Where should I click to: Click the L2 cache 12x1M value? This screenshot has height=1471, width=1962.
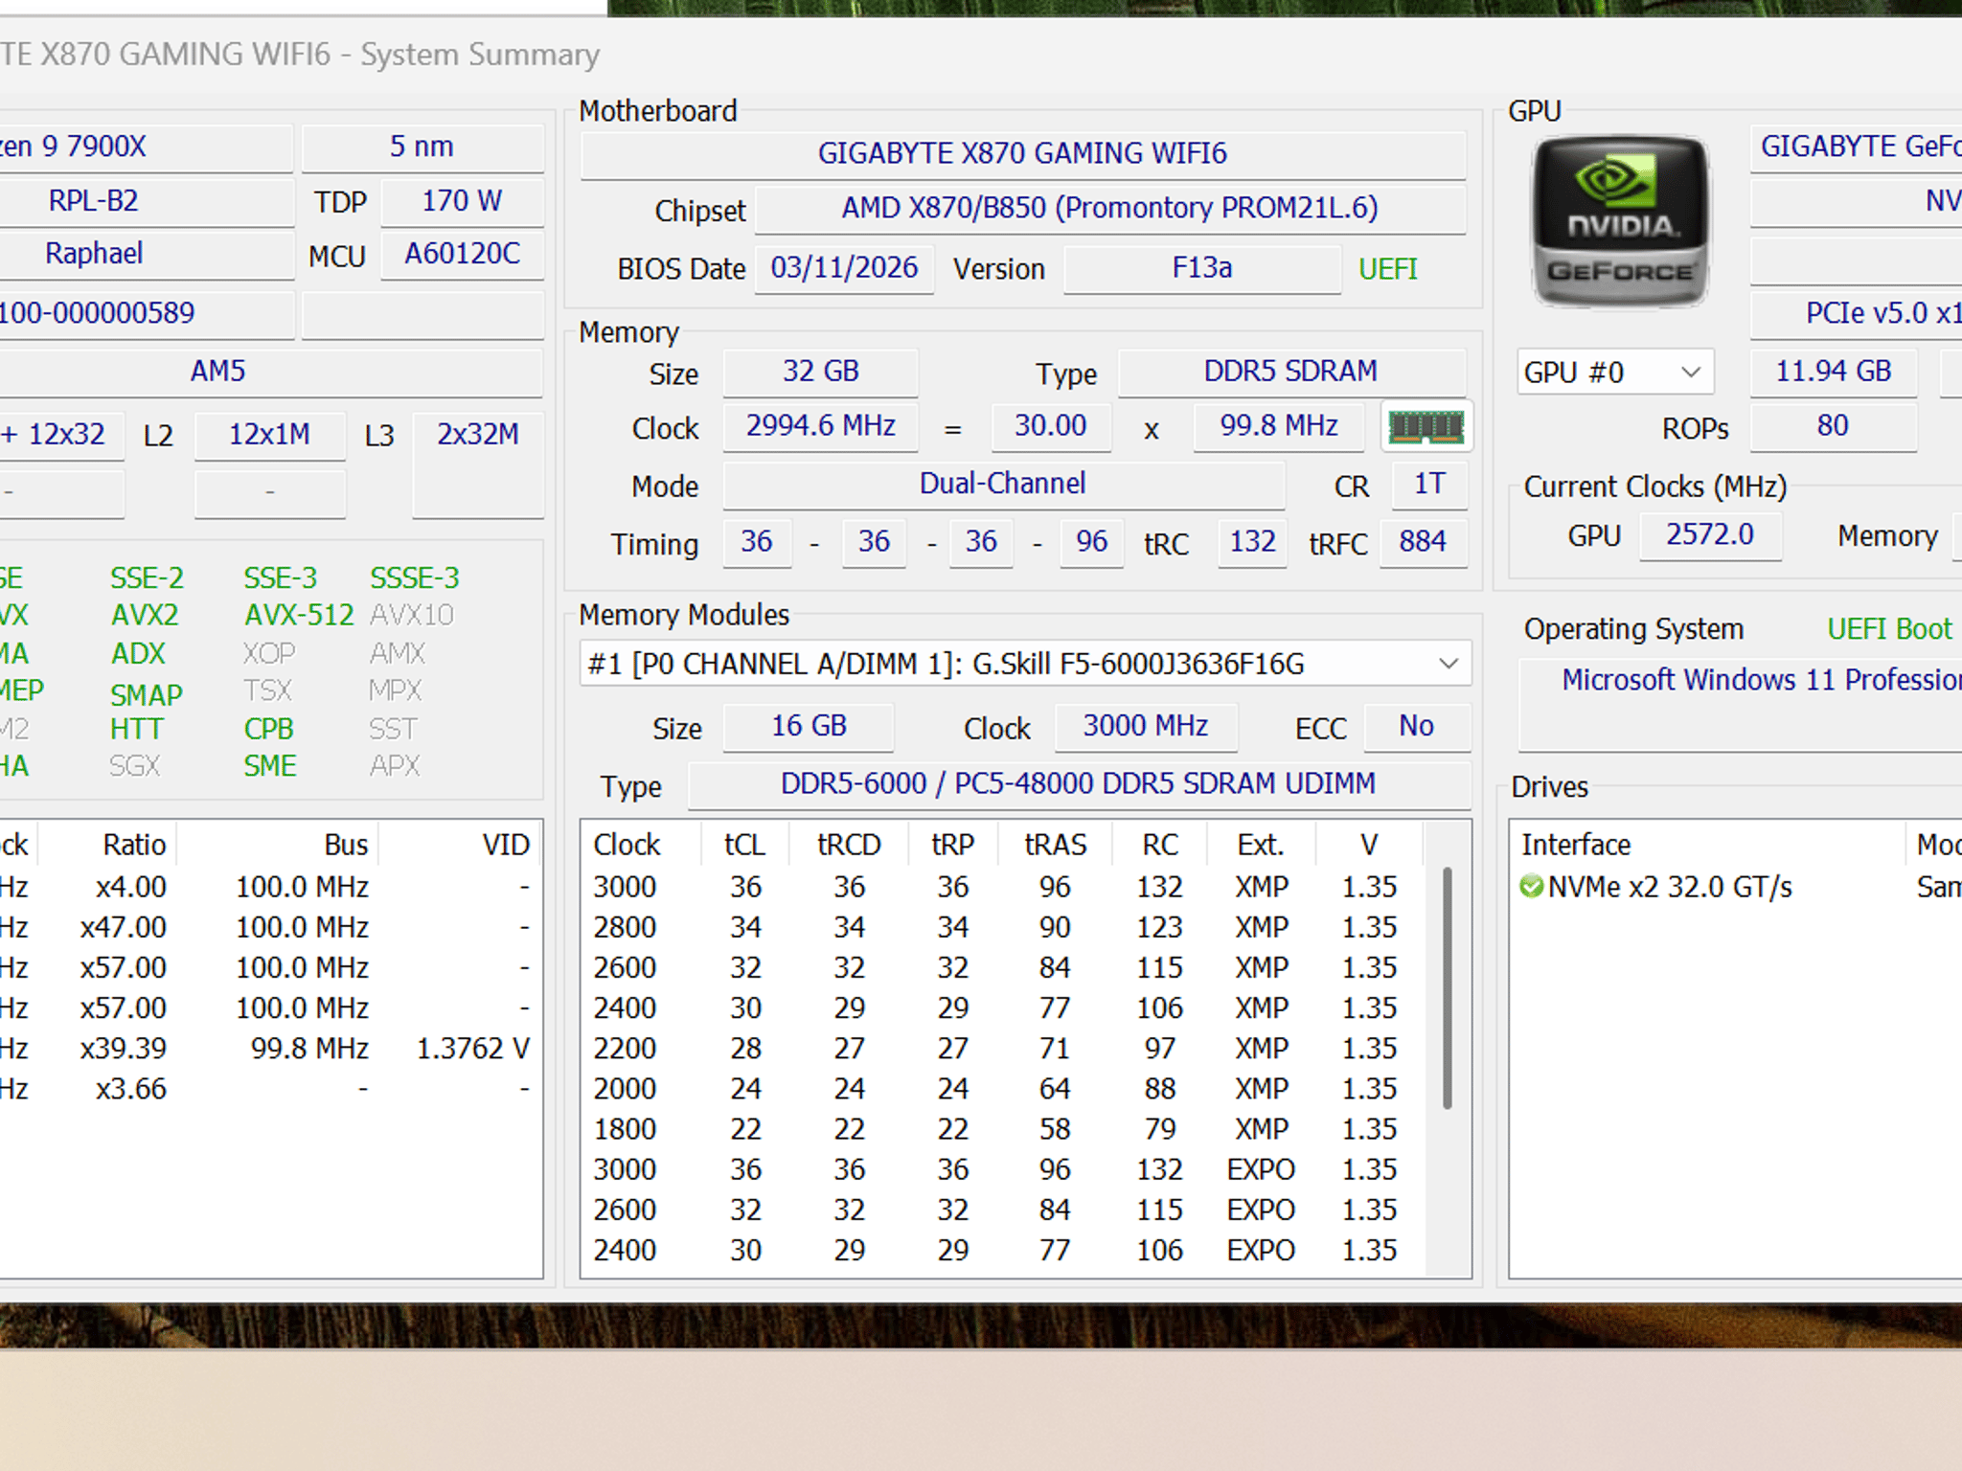click(269, 435)
